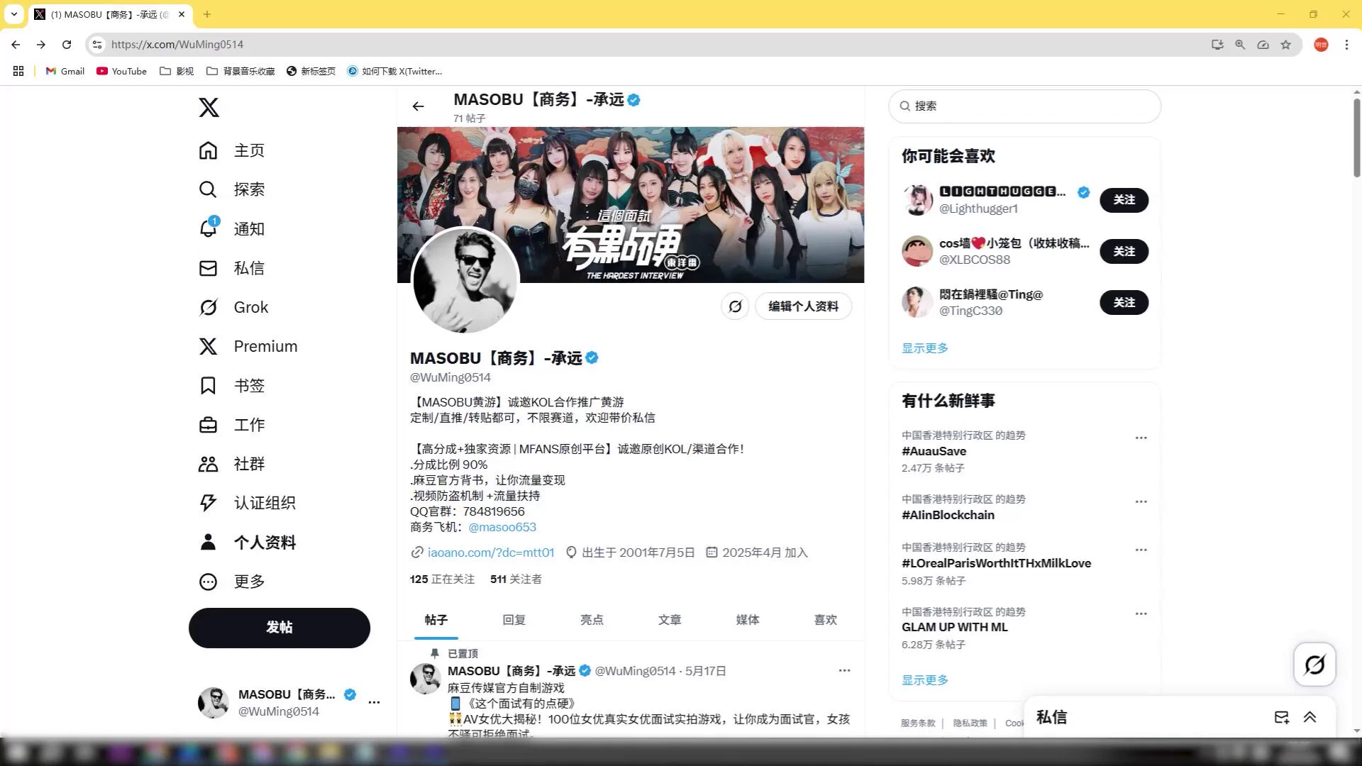Click the back arrow beside profile name

click(x=418, y=106)
